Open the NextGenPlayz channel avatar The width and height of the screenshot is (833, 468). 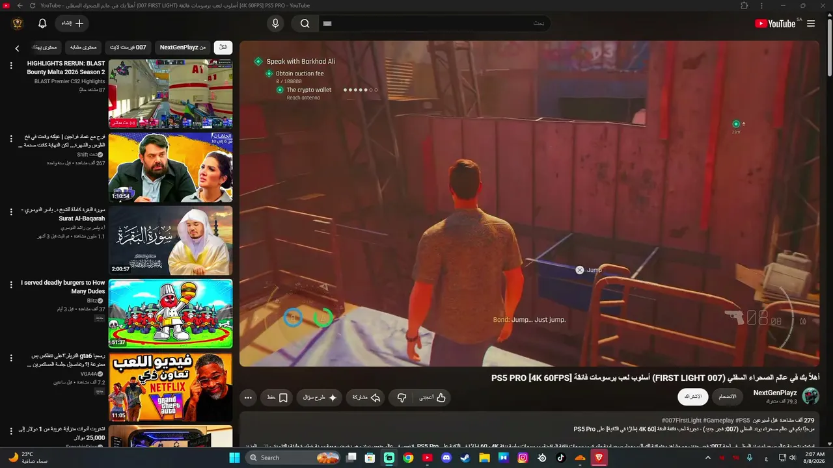pyautogui.click(x=811, y=396)
